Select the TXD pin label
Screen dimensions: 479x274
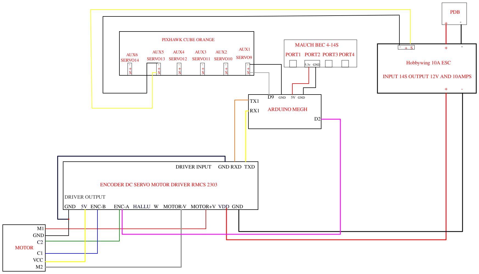coord(250,167)
